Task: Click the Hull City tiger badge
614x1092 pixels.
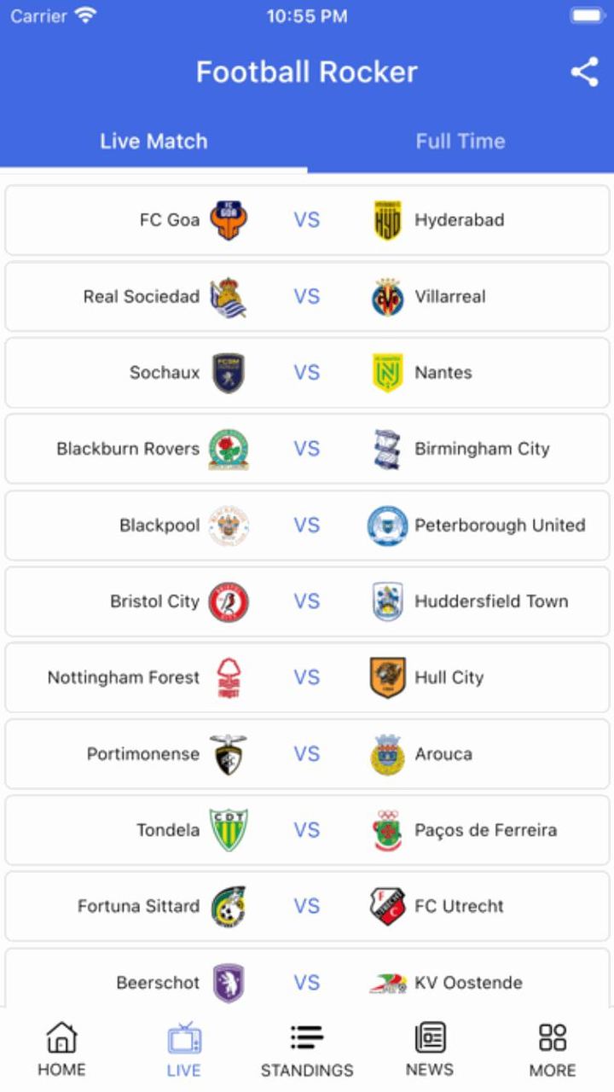Action: pos(387,677)
